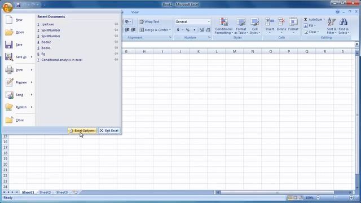Switch to the Sheet1 tab
This screenshot has width=361, height=203.
click(28, 192)
